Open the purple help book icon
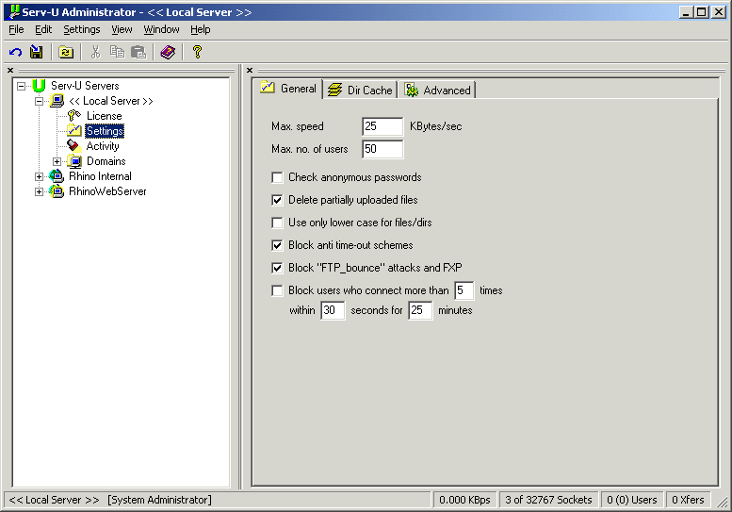Screen dimensions: 732x512 click(x=168, y=52)
